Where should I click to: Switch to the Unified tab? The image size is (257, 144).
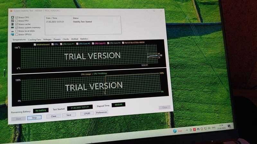75,39
